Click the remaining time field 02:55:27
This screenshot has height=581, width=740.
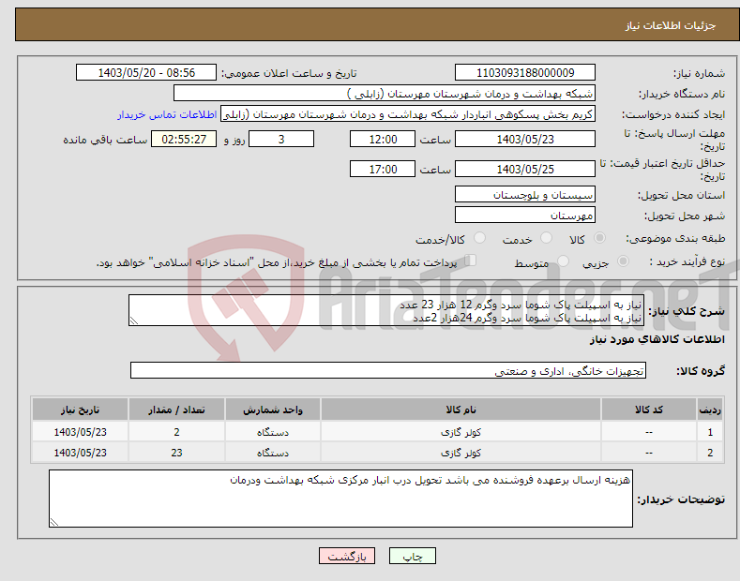pos(184,139)
